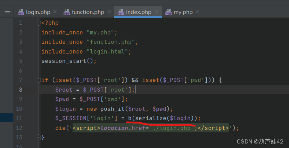Click line number 12 in the gutter
This screenshot has width=289, height=148.
point(19,128)
